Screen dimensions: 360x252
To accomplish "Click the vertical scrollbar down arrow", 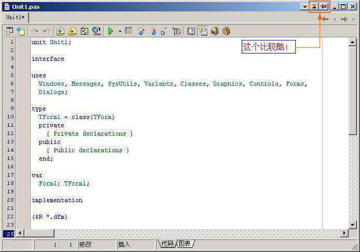I will 353,224.
